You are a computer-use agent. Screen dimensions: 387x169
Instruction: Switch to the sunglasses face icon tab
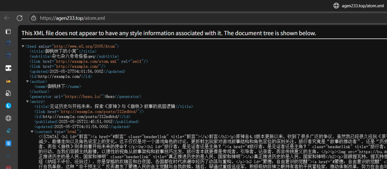[8, 68]
